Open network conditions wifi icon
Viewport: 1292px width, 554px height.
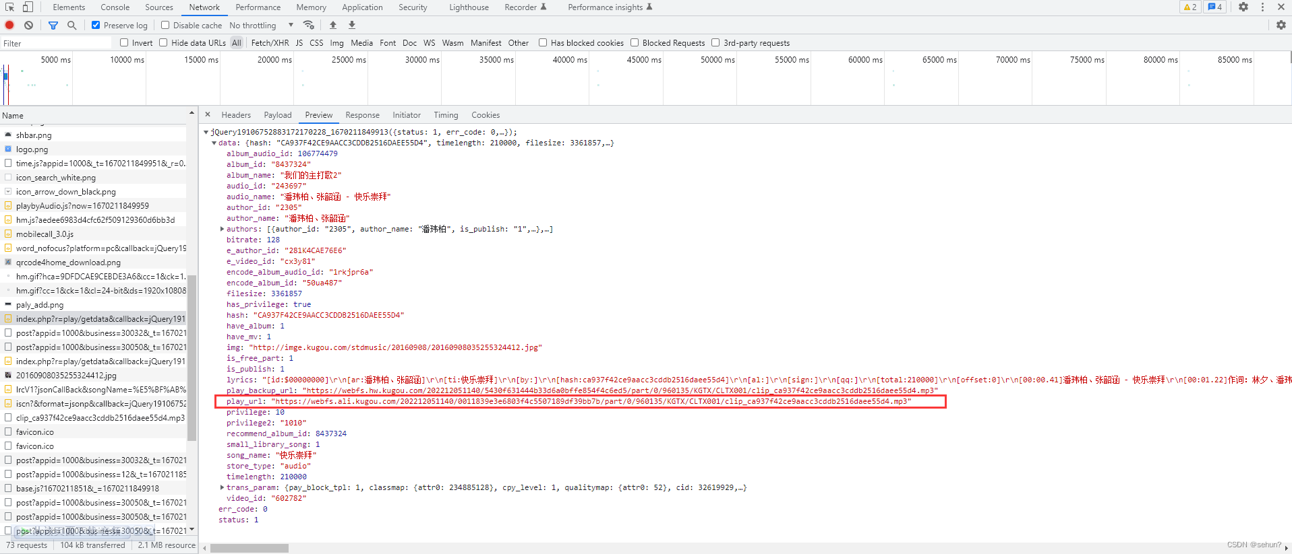[309, 25]
